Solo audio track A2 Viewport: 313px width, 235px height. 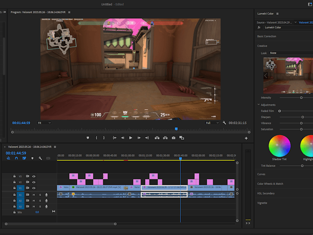(40, 201)
